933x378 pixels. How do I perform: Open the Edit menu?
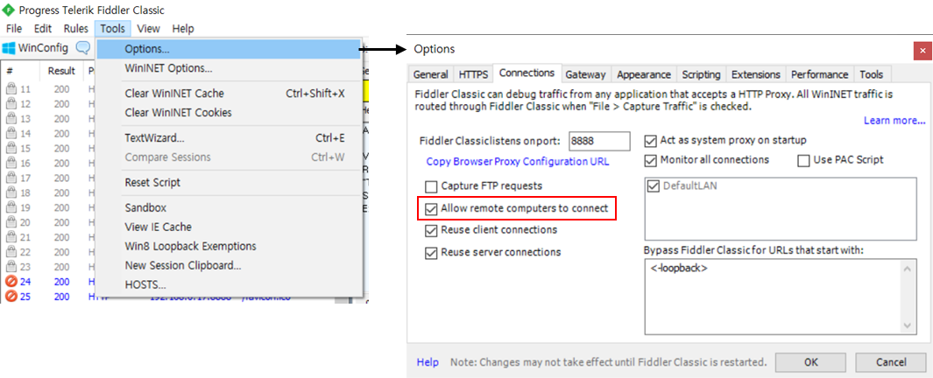pyautogui.click(x=43, y=29)
